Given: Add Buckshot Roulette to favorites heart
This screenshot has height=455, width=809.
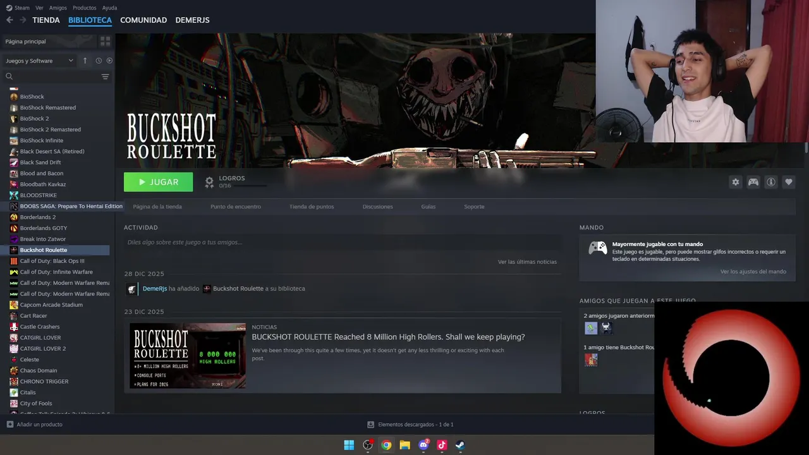Looking at the screenshot, I should click(789, 182).
